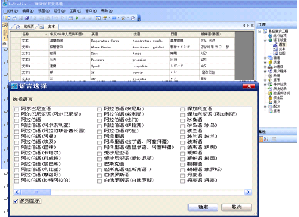Open the 文件 menu
Screen dimensions: 299x217
coord(12,11)
